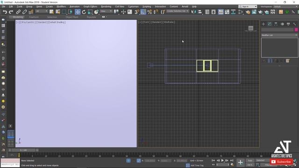
Task: Toggle the 3D Snaps button
Action: [137, 12]
